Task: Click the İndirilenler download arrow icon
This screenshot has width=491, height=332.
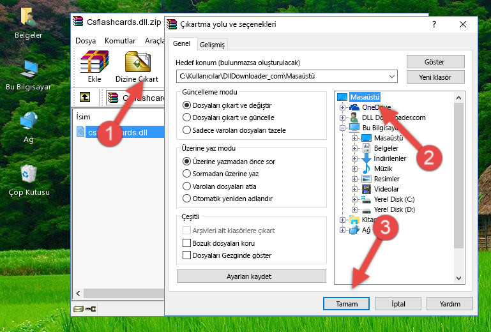Action: click(366, 158)
